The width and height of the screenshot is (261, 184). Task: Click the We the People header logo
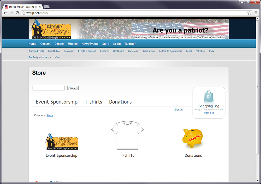51,29
